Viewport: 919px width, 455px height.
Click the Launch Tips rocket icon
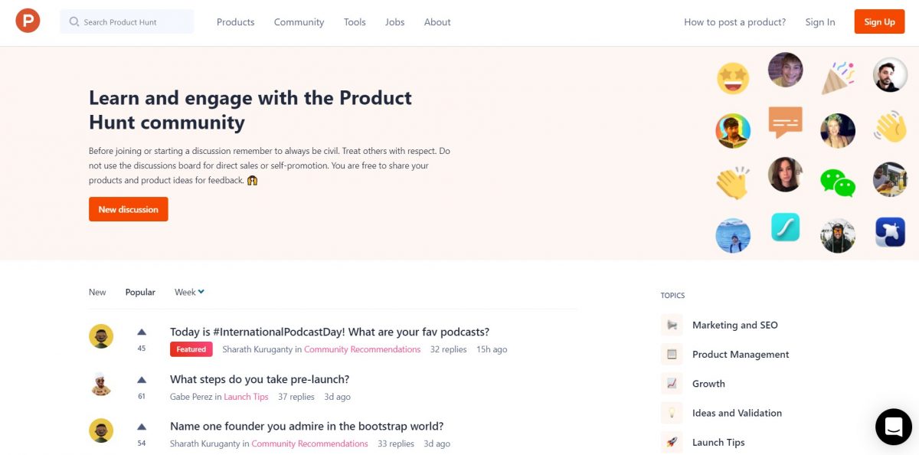(672, 442)
